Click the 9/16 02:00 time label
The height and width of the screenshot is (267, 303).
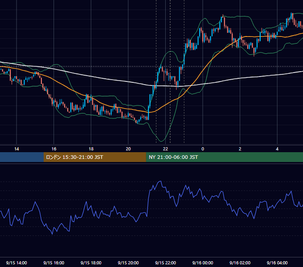[x=240, y=263]
